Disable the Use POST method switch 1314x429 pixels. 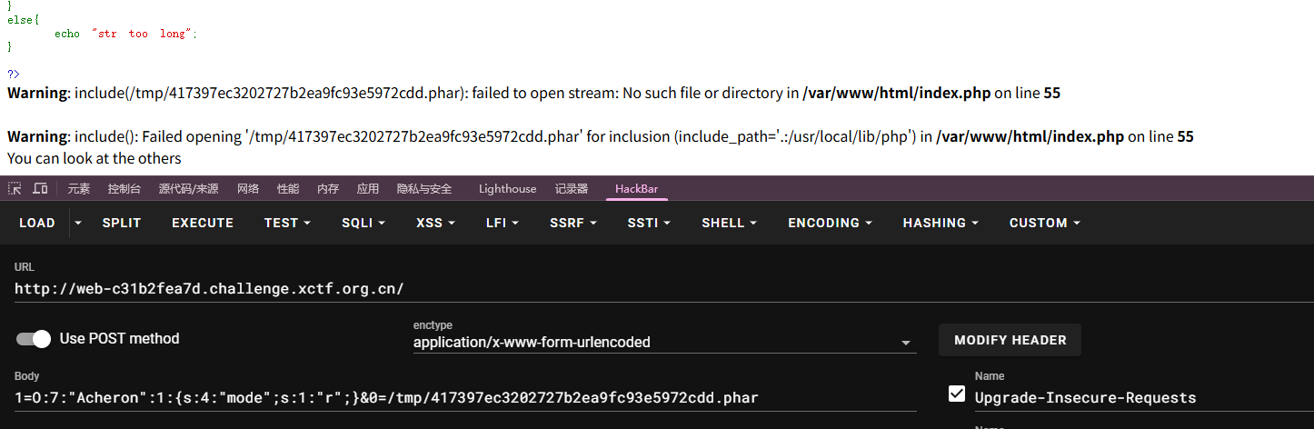[35, 339]
